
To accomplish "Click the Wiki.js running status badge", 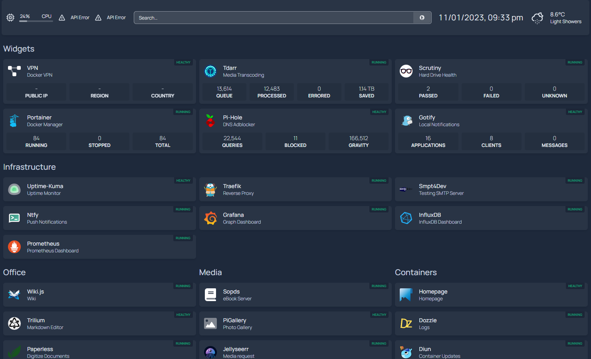I will tap(183, 286).
